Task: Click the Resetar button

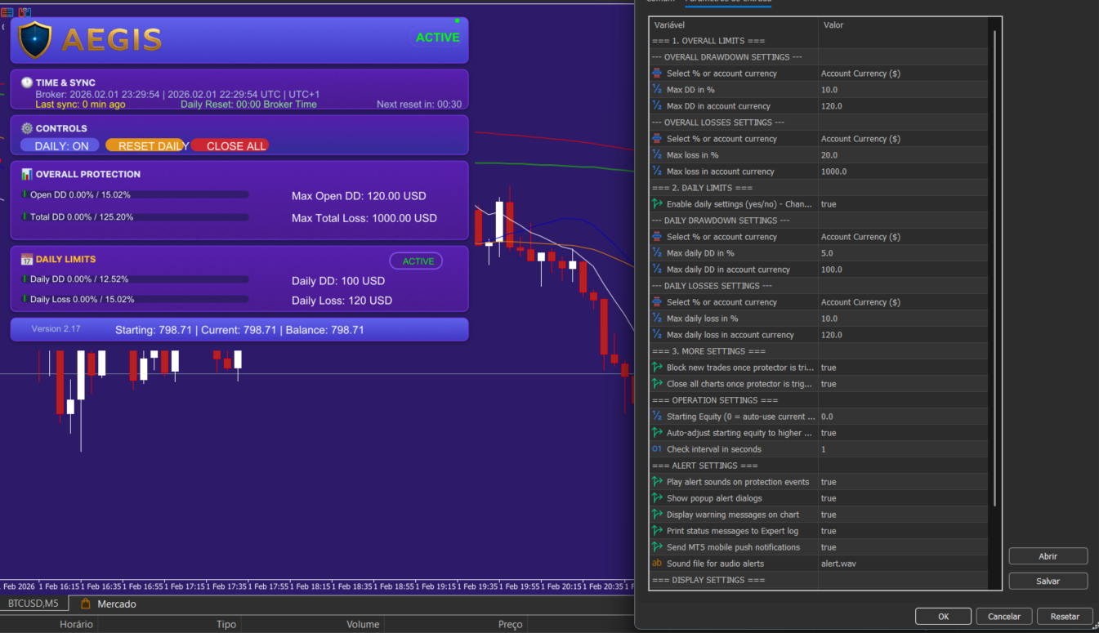Action: click(1065, 617)
